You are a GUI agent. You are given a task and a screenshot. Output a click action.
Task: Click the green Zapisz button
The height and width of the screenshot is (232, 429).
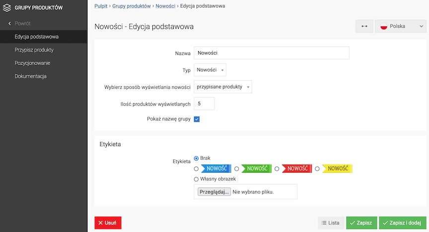[x=361, y=223]
